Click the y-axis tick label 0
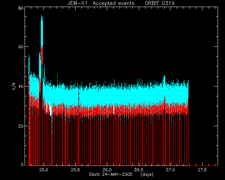Screen dimensions: 225x180 pos(22,164)
